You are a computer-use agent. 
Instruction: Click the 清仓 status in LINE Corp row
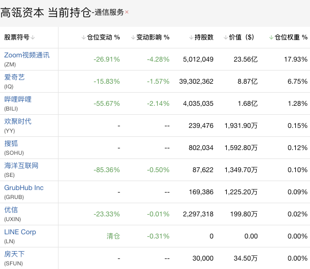point(113,236)
